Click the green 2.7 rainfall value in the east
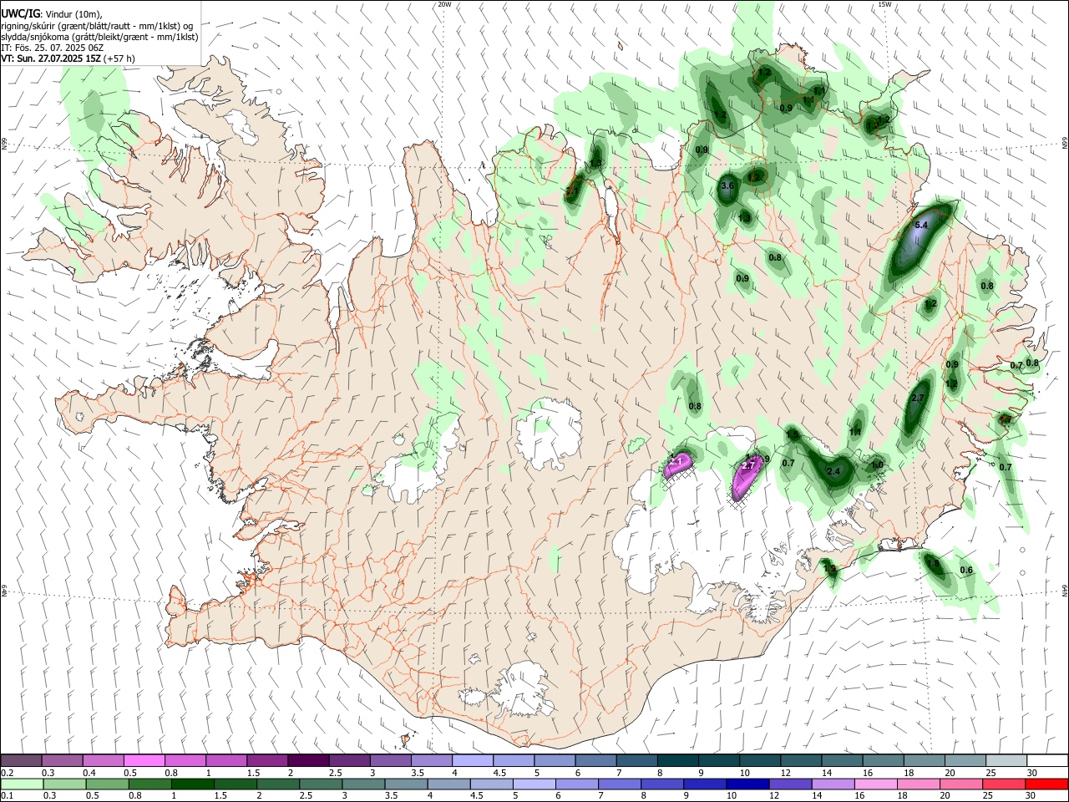The height and width of the screenshot is (802, 1069). click(x=917, y=398)
